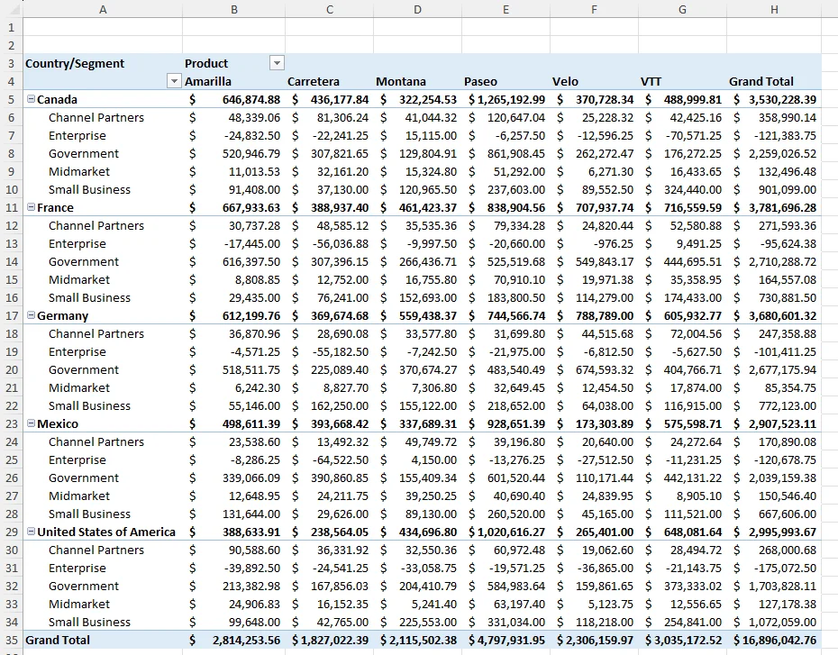Select the Carretera column heading

coord(329,81)
